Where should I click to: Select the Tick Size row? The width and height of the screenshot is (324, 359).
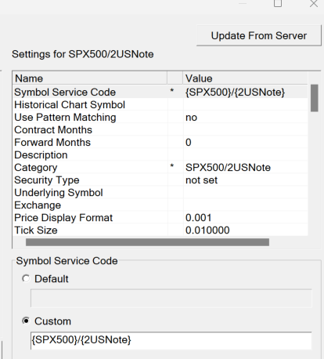(160, 230)
